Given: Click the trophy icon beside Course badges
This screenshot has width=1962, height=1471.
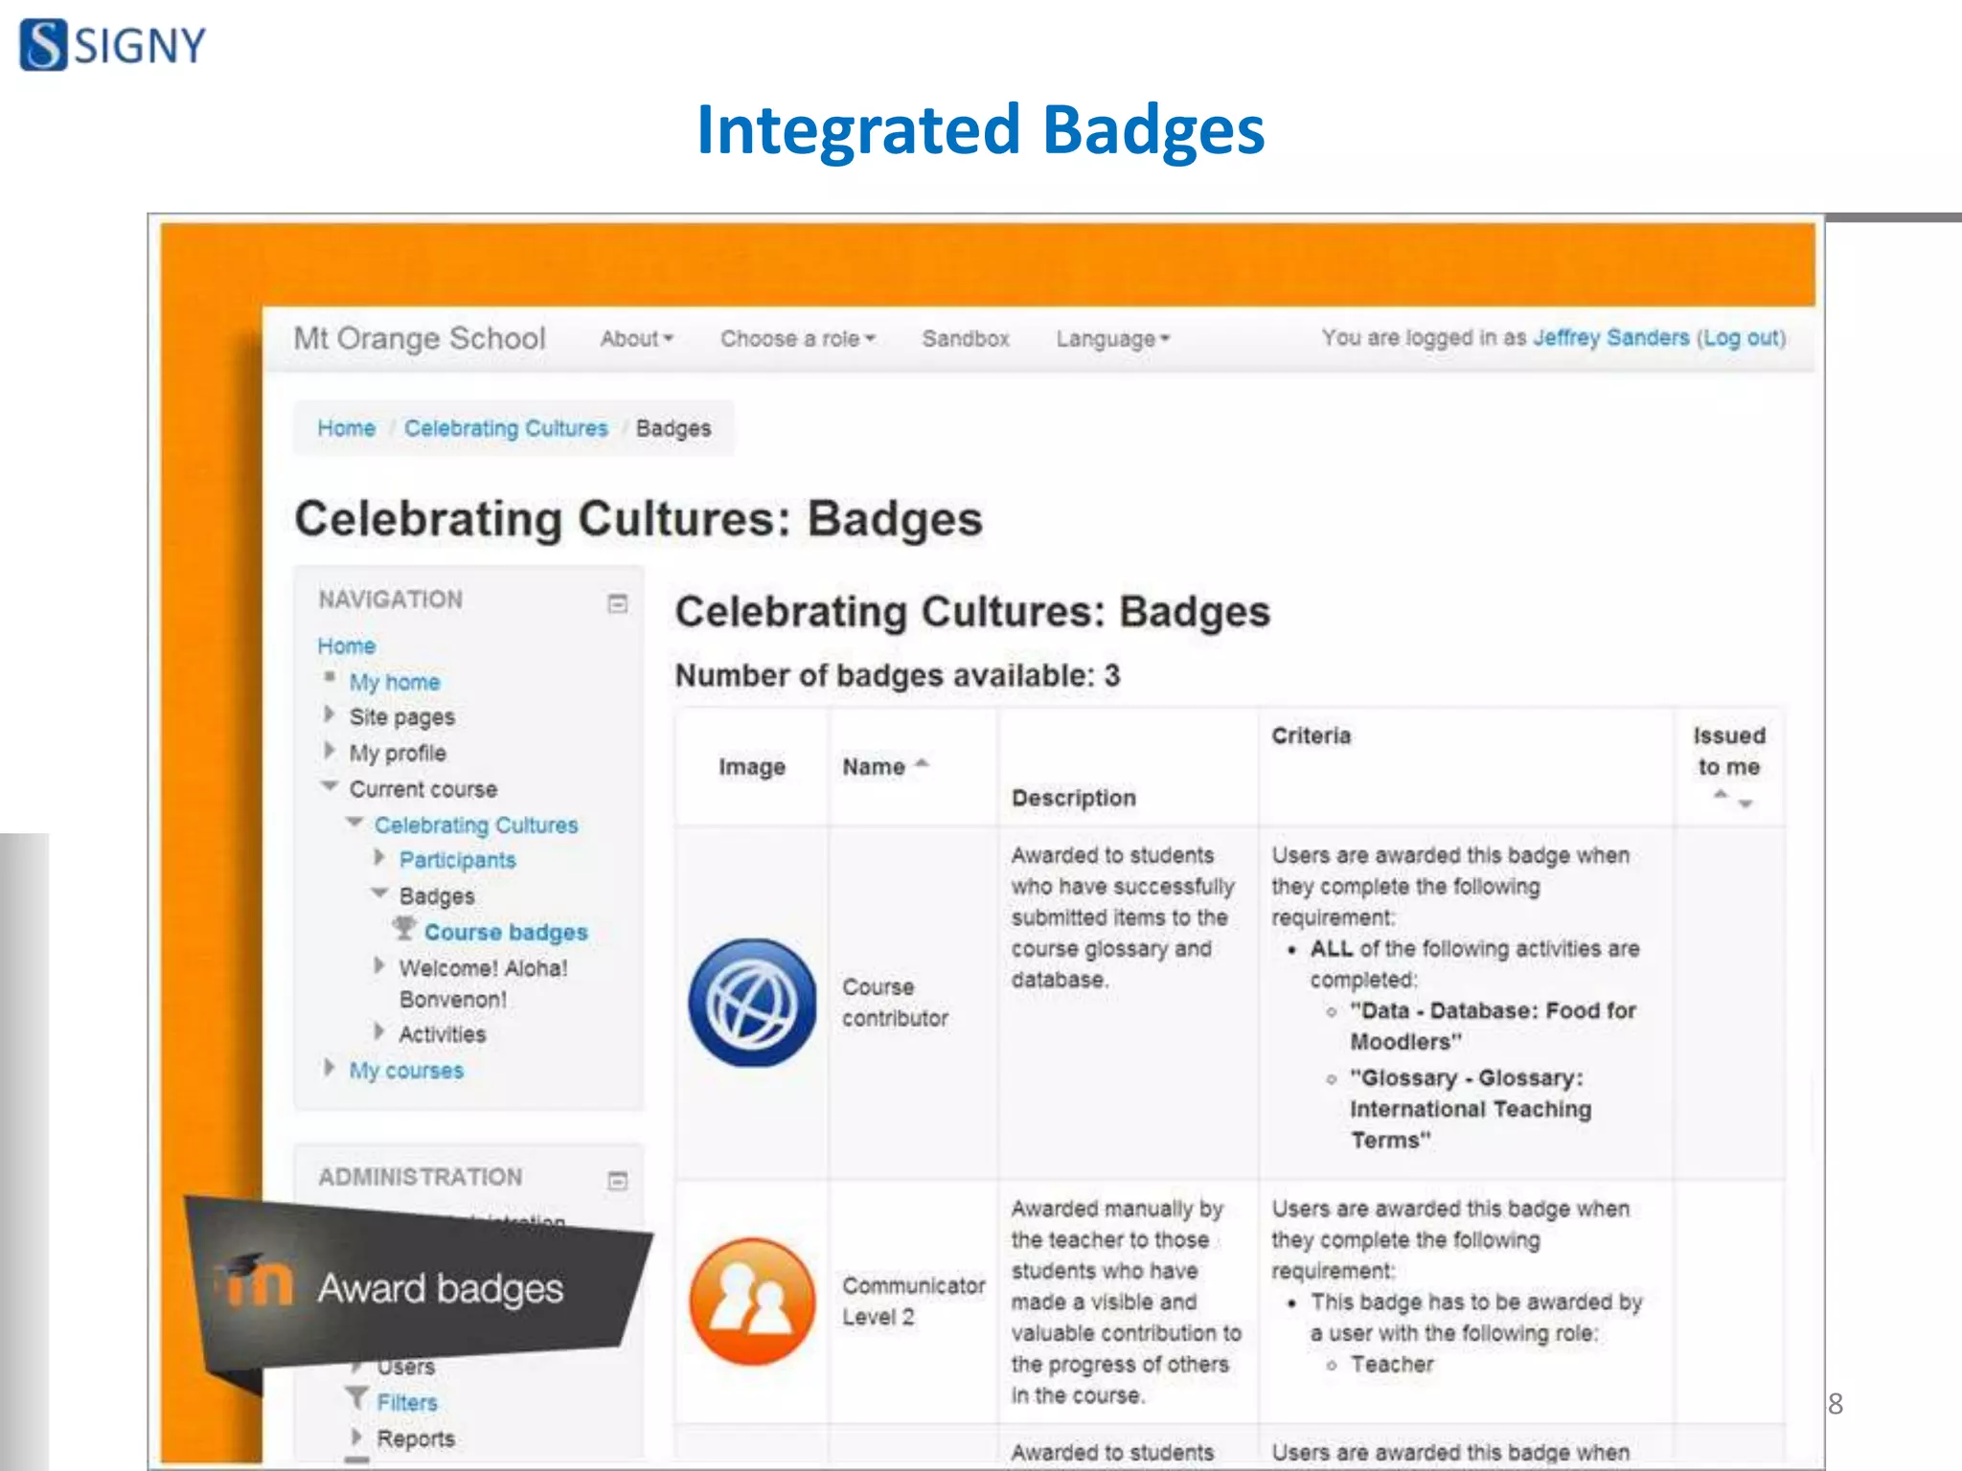Looking at the screenshot, I should 404,929.
